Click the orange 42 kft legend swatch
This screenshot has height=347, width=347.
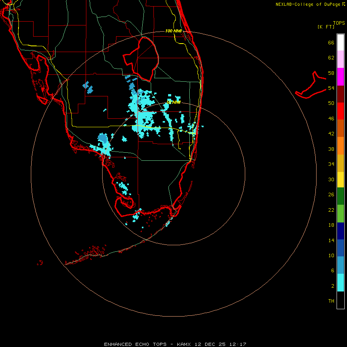tap(340, 146)
